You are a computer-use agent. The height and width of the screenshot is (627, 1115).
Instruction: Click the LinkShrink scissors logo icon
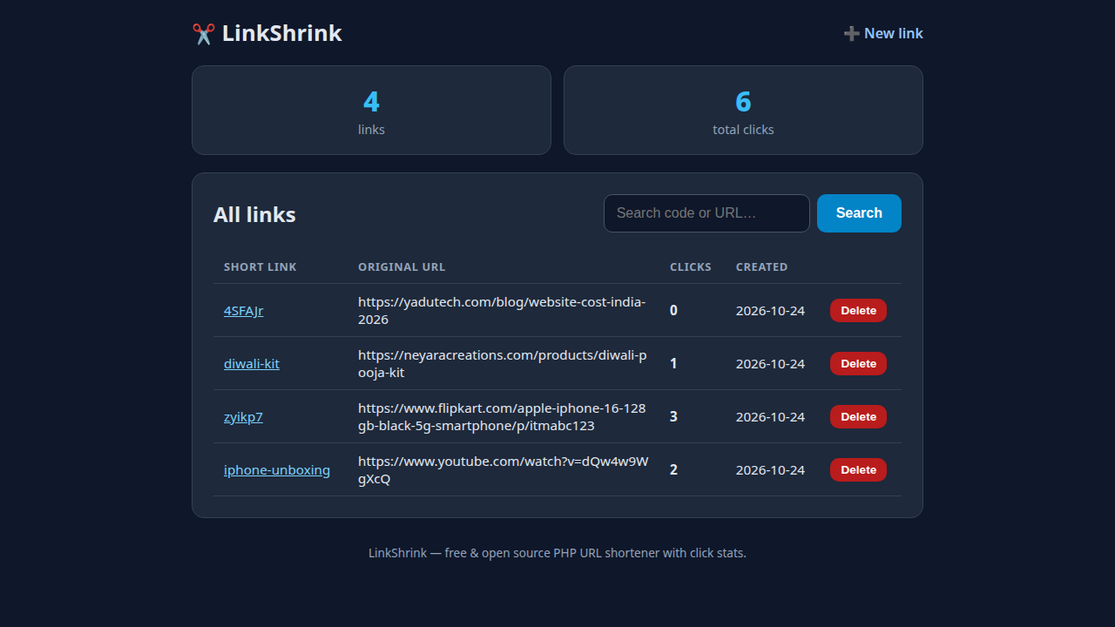(x=203, y=34)
